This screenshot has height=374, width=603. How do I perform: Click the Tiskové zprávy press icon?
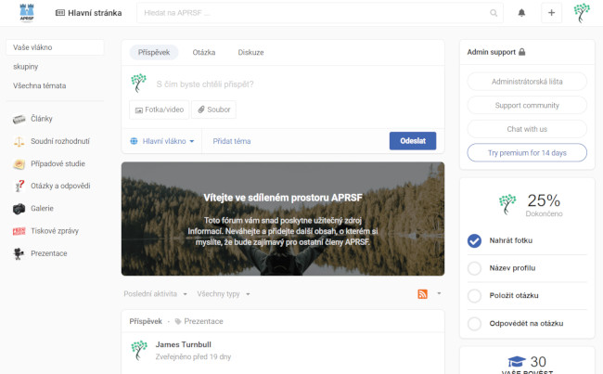click(x=19, y=231)
